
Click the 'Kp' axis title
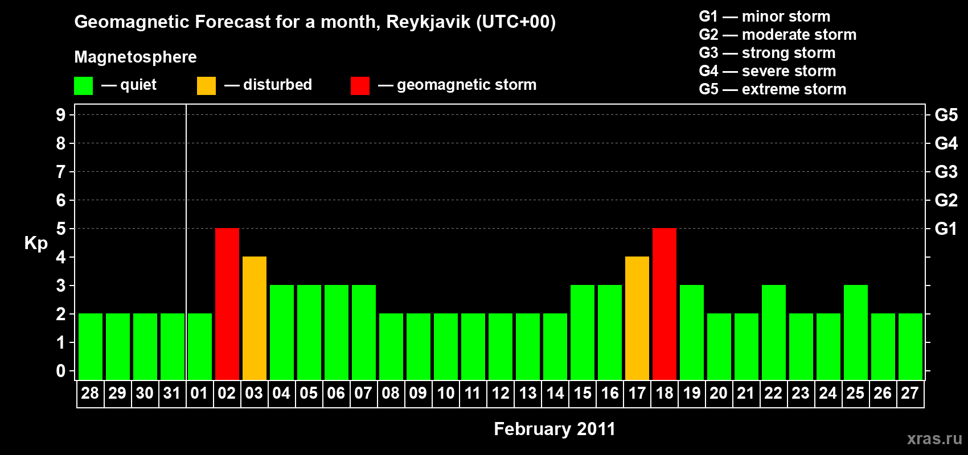(x=36, y=243)
